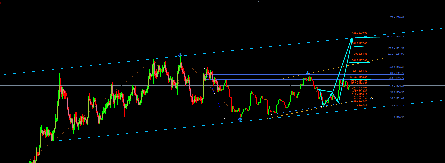Click the 0 1208.52 blue level label
Screen dimensions: 445x163
coord(399,117)
